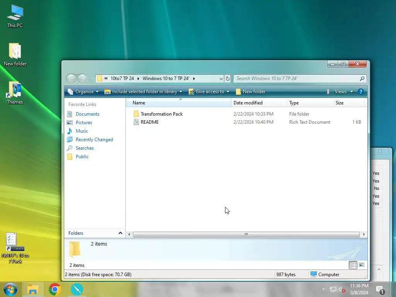Switch to details view icon at bottom right
This screenshot has height=297, width=396.
click(353, 265)
